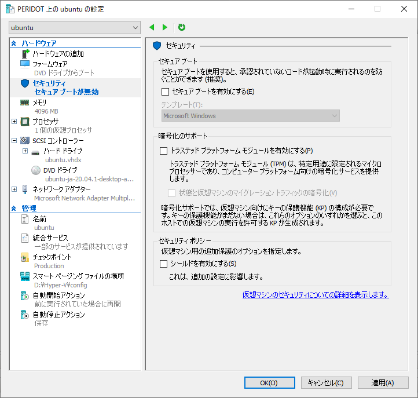Select 自動開始アクション setting
Screen dimensions: 418x398
click(x=59, y=295)
